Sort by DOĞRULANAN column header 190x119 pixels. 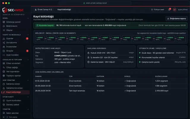coord(161,76)
